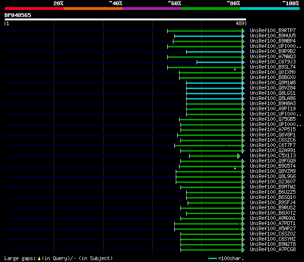Open the UniRef100_O23607 entry

(273, 182)
